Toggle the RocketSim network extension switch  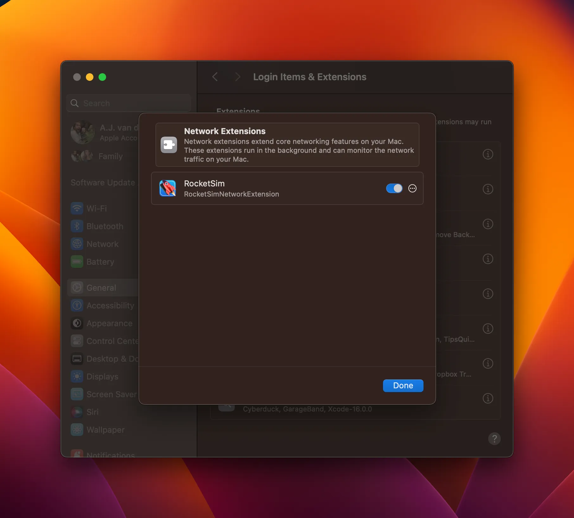[394, 188]
